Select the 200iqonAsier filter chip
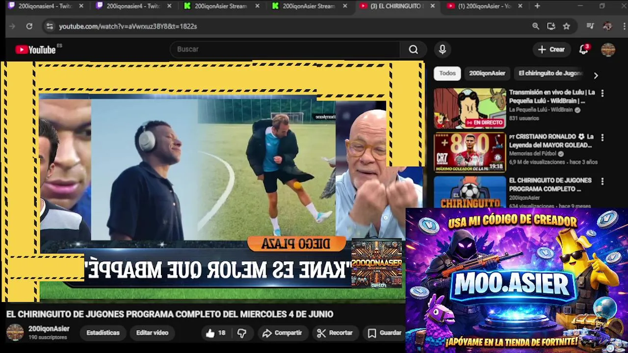 [487, 74]
